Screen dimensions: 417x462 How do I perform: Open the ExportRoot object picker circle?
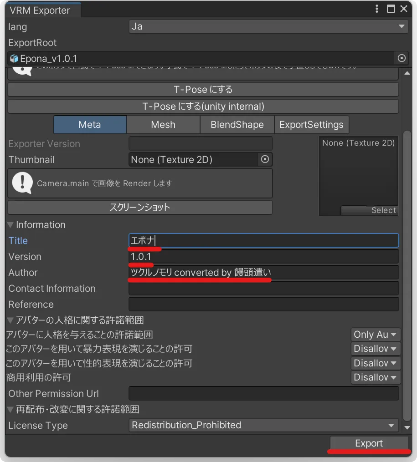(x=402, y=58)
